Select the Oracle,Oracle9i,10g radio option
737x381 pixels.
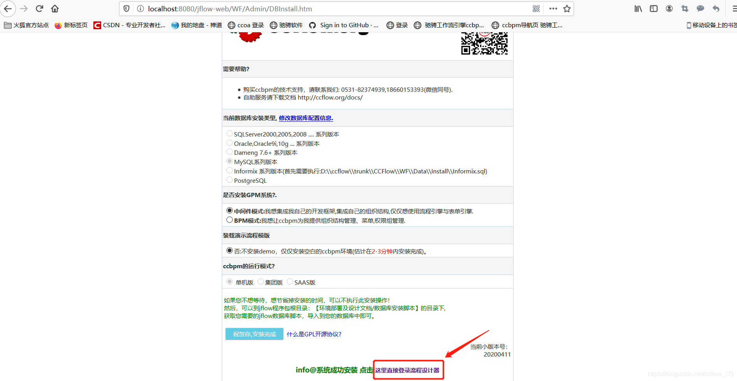pyautogui.click(x=230, y=143)
